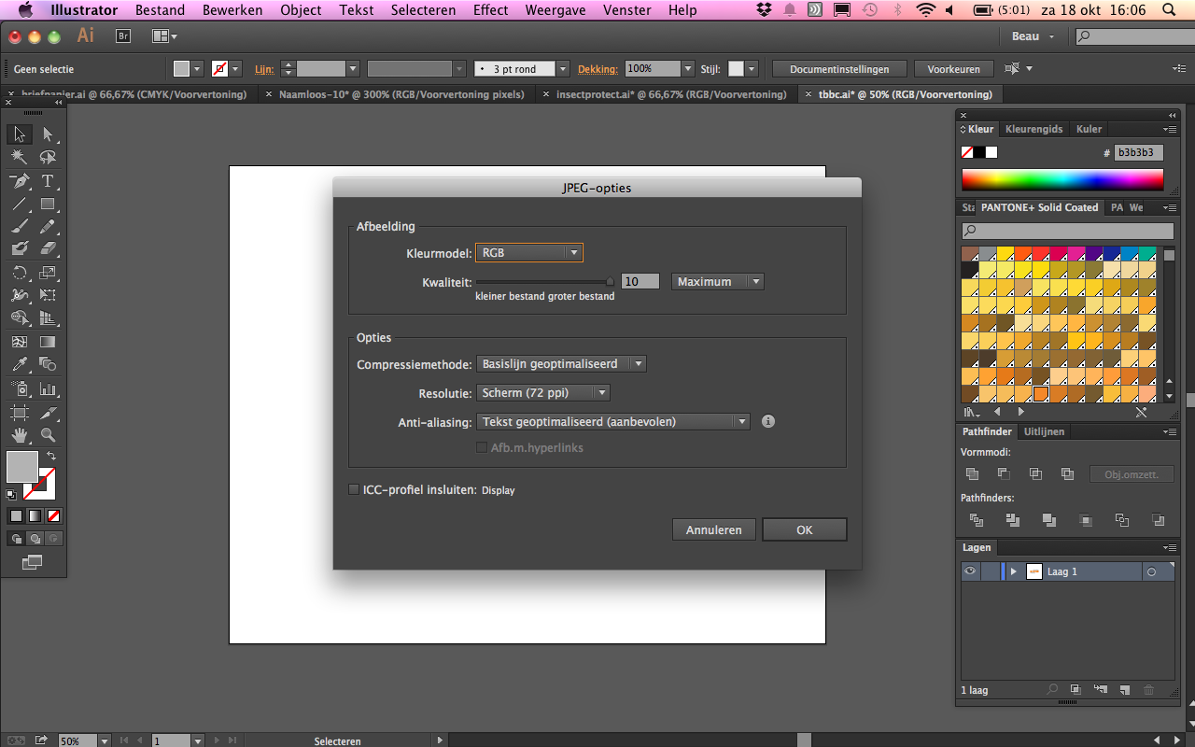Select the Lasso tool
Viewport: 1195px width, 747px height.
pyautogui.click(x=48, y=158)
